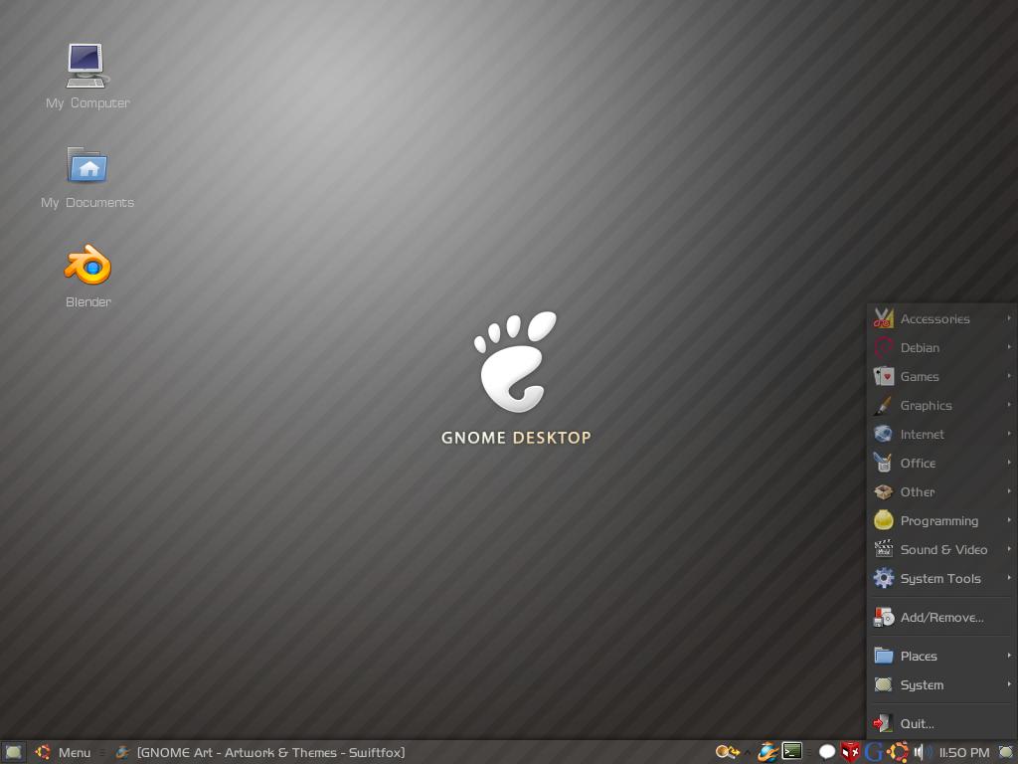Open the Games menu category
The image size is (1018, 764).
(x=942, y=376)
